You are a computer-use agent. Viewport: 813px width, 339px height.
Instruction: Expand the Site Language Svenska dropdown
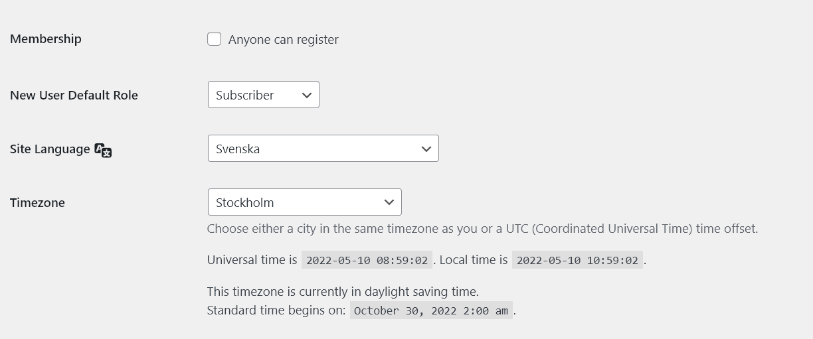coord(323,149)
